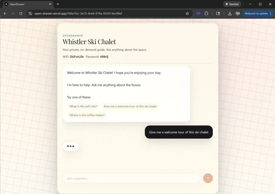Select the WiFi name SkiForLife
Viewport: 275px width, 194px height.
tap(77, 57)
